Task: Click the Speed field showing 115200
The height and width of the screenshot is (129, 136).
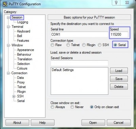Action: pyautogui.click(x=119, y=34)
